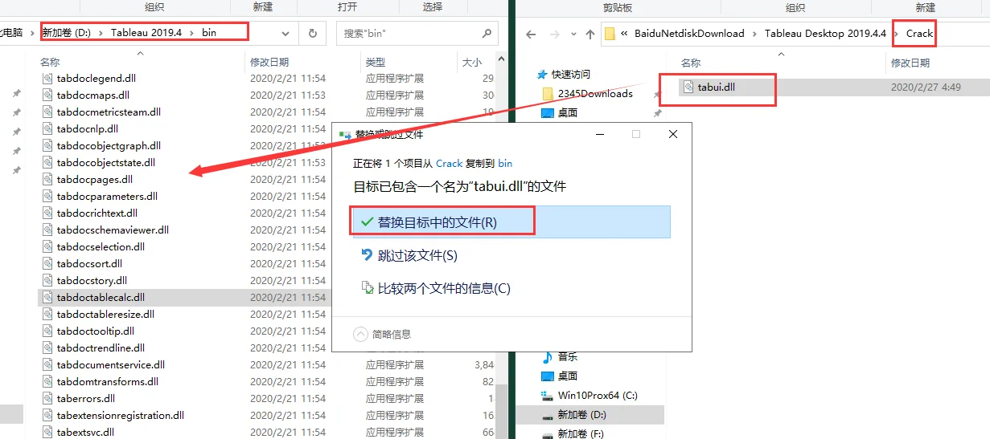The image size is (990, 439).
Task: Choose 比较两个文件的信息(C)
Action: (443, 288)
